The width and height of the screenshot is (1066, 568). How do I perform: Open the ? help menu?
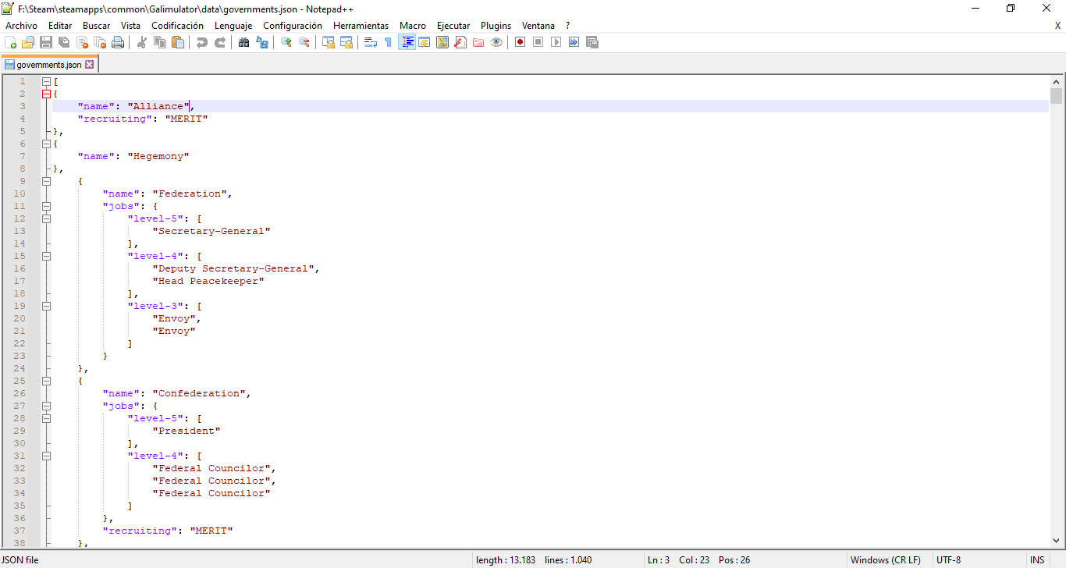pyautogui.click(x=568, y=26)
